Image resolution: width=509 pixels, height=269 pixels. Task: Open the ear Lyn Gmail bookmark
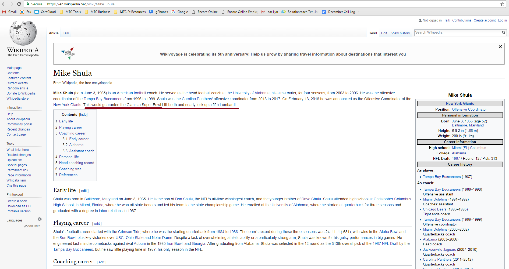(270, 12)
